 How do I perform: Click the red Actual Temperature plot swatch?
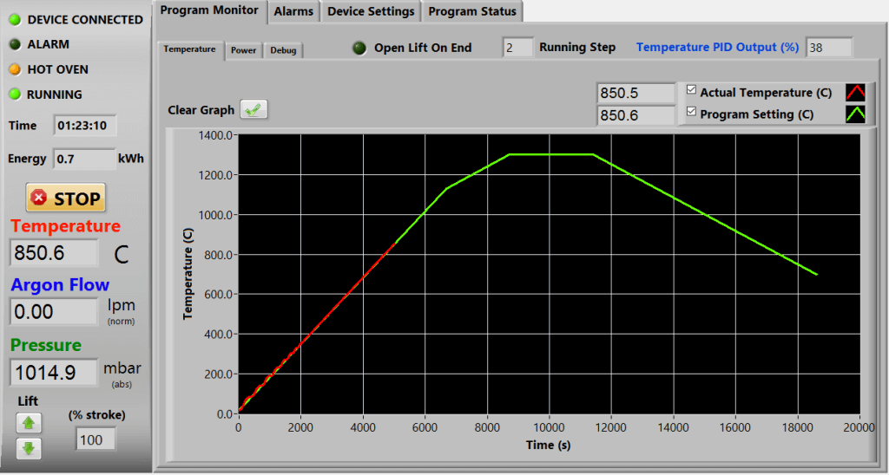tap(855, 93)
